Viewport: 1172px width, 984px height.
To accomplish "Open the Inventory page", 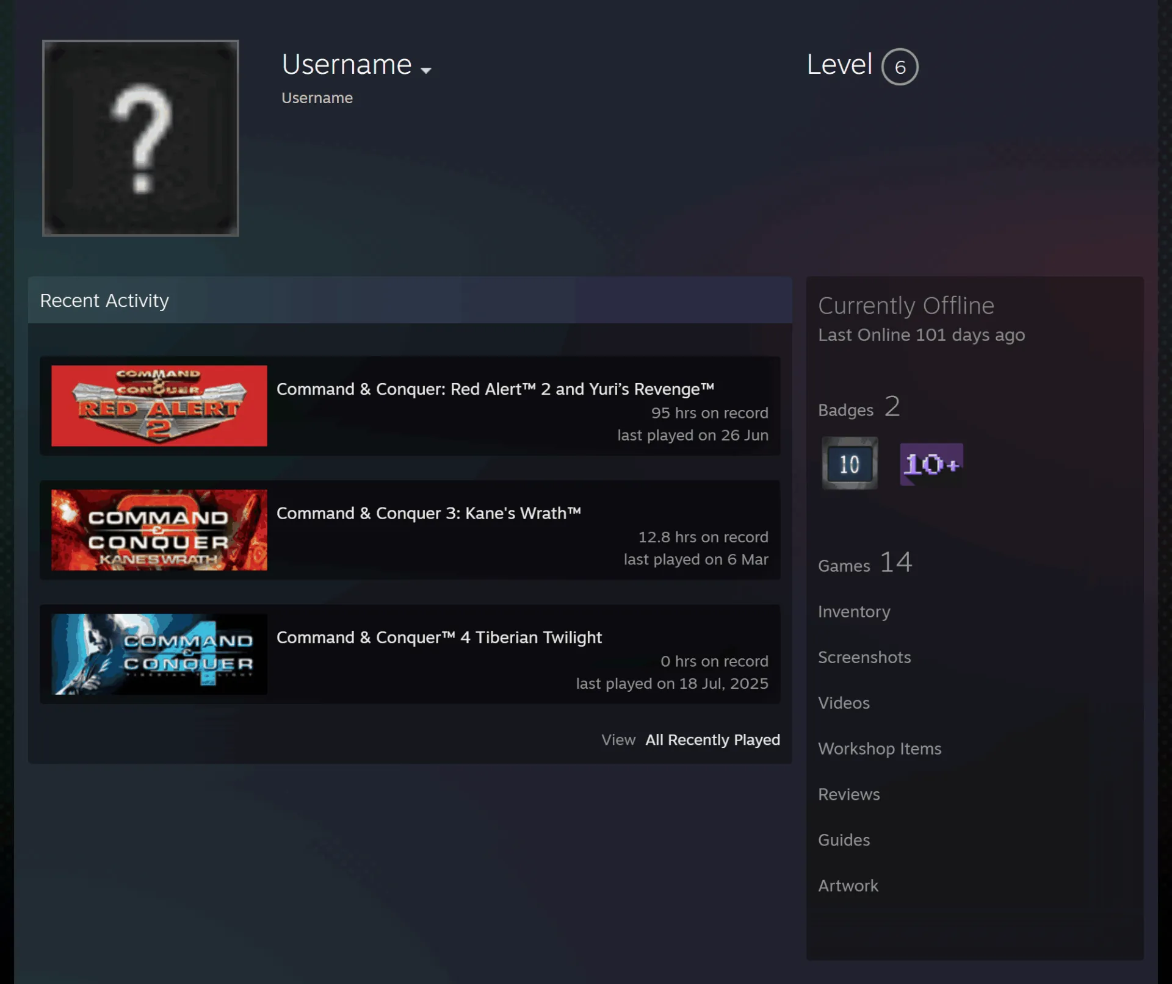I will 854,611.
